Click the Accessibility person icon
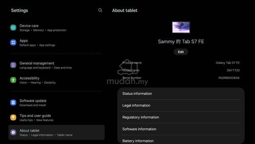 point(13,80)
